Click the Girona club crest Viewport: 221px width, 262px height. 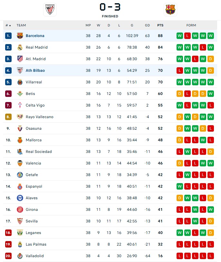tap(20, 210)
